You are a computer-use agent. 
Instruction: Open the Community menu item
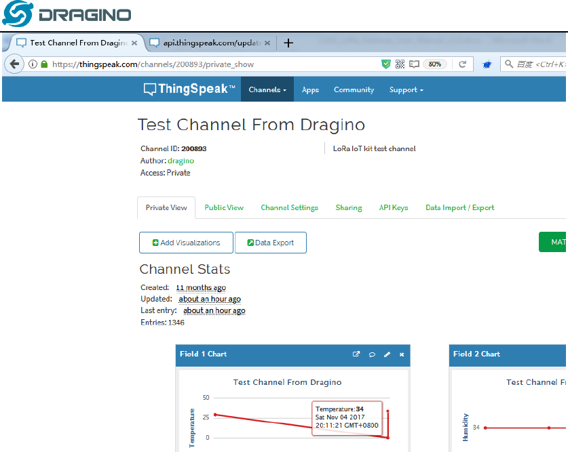354,89
